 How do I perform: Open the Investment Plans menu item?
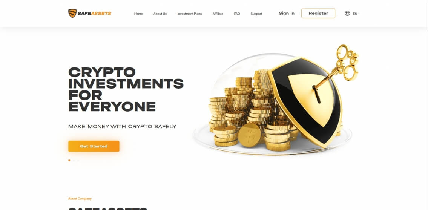(189, 14)
